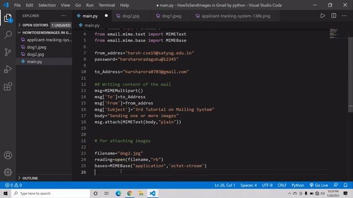Open the Extensions view
The image size is (353, 198).
8,86
